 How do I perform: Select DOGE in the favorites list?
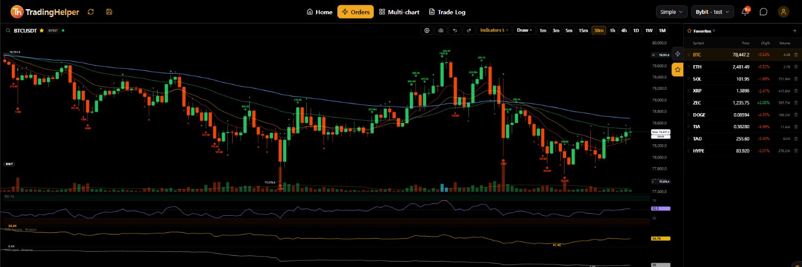click(x=743, y=115)
